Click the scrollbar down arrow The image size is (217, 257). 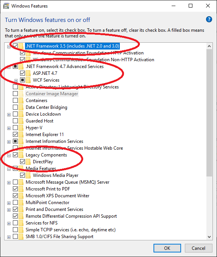pos(209,237)
